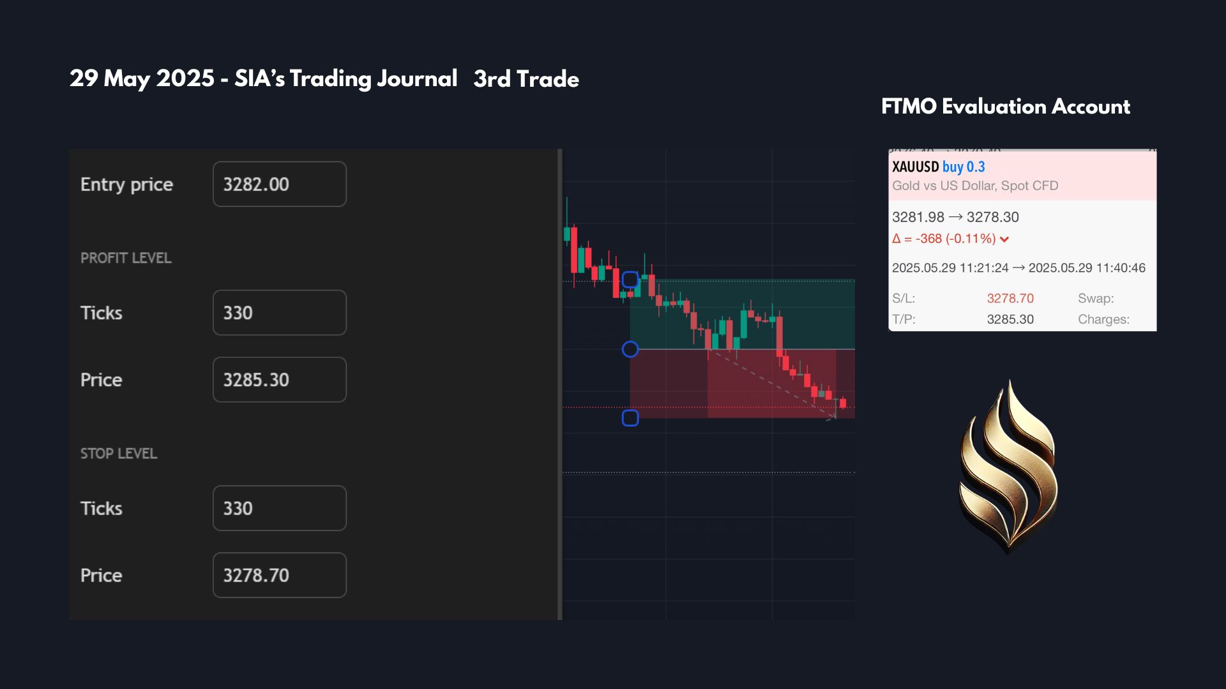The width and height of the screenshot is (1226, 689).
Task: Expand the red delta chevron next to -0.11%
Action: [x=1004, y=239]
